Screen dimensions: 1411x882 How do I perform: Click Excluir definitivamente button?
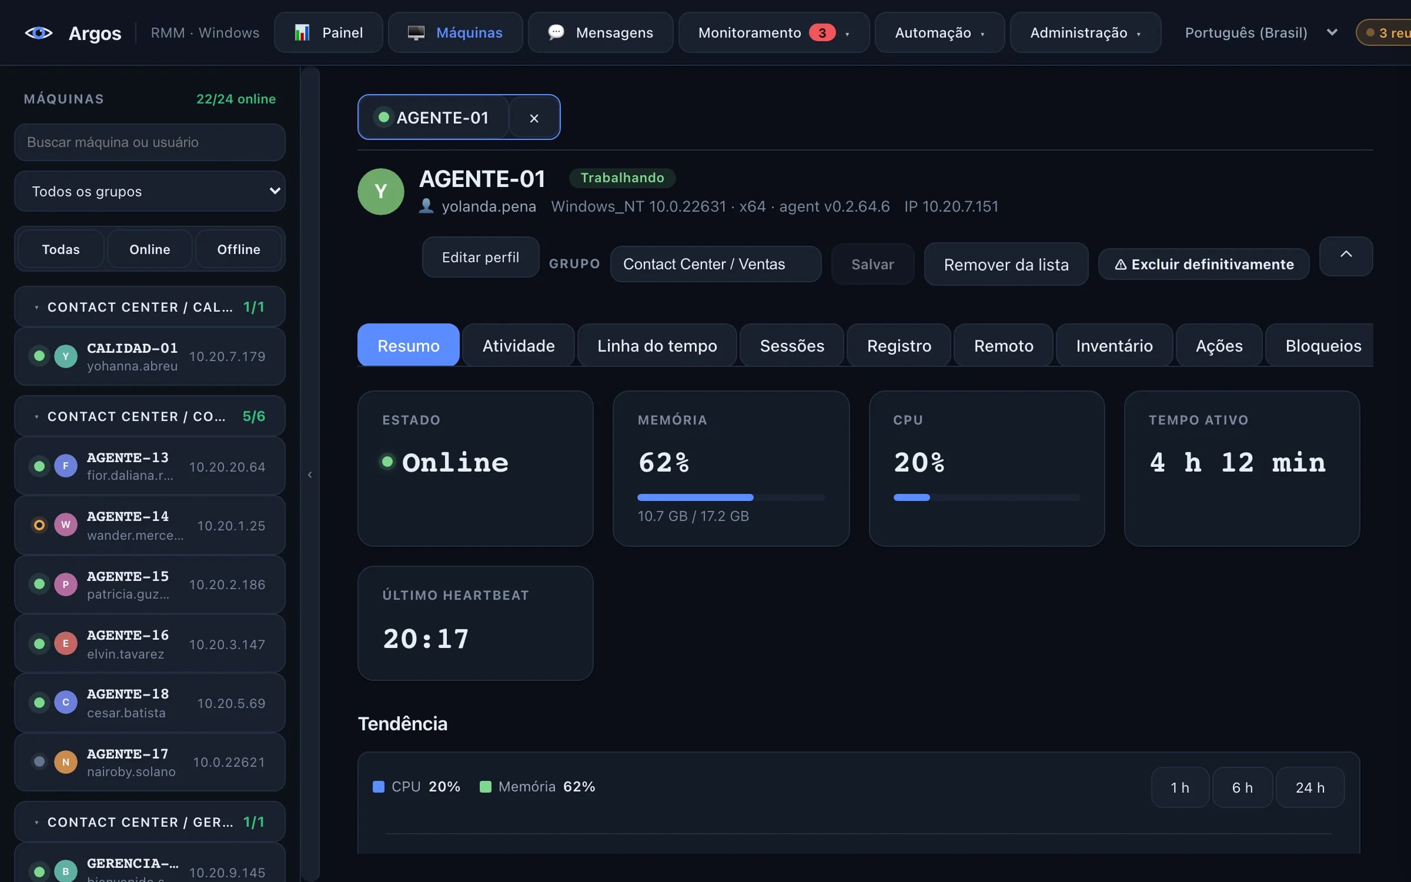pos(1203,265)
